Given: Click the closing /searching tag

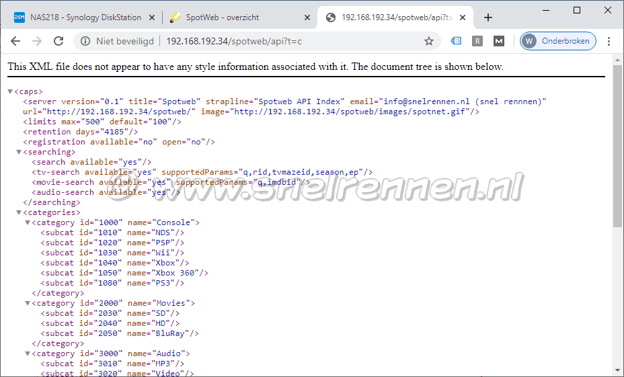Looking at the screenshot, I should point(52,202).
